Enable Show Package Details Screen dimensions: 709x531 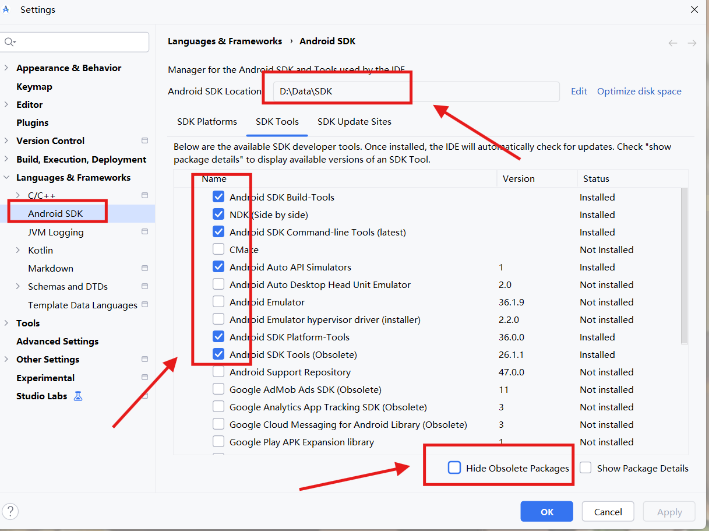(x=585, y=467)
